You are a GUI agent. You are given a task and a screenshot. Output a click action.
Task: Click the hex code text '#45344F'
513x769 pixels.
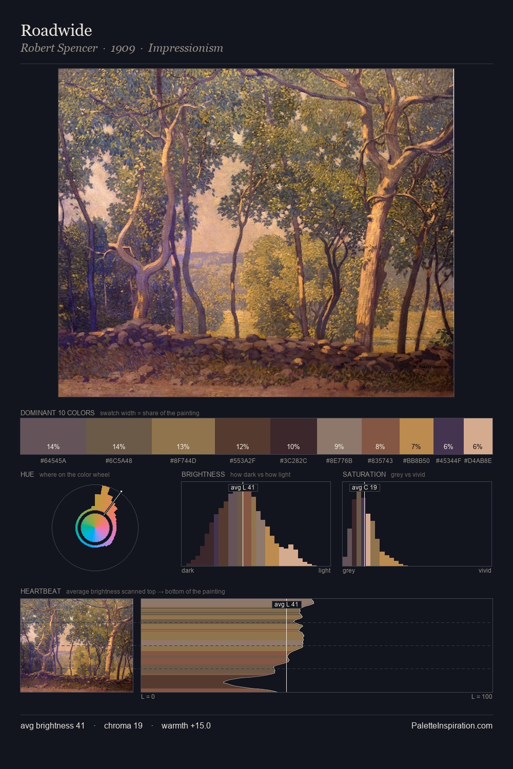[448, 460]
